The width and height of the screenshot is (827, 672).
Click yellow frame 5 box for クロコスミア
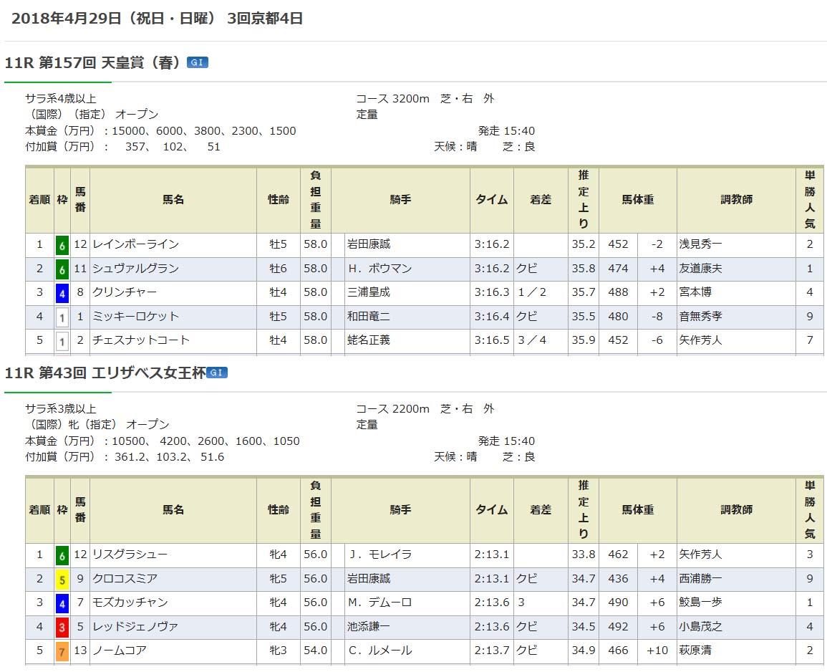(x=62, y=579)
